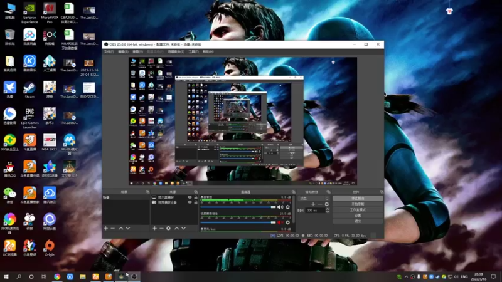This screenshot has height=282, width=502.
Task: Adjust desktop audio volume slider
Action: pyautogui.click(x=238, y=207)
